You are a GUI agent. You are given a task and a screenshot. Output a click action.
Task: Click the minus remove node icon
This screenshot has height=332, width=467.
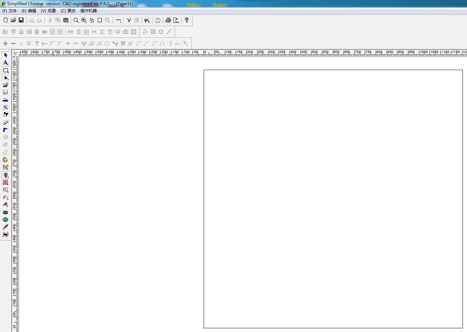pos(13,44)
